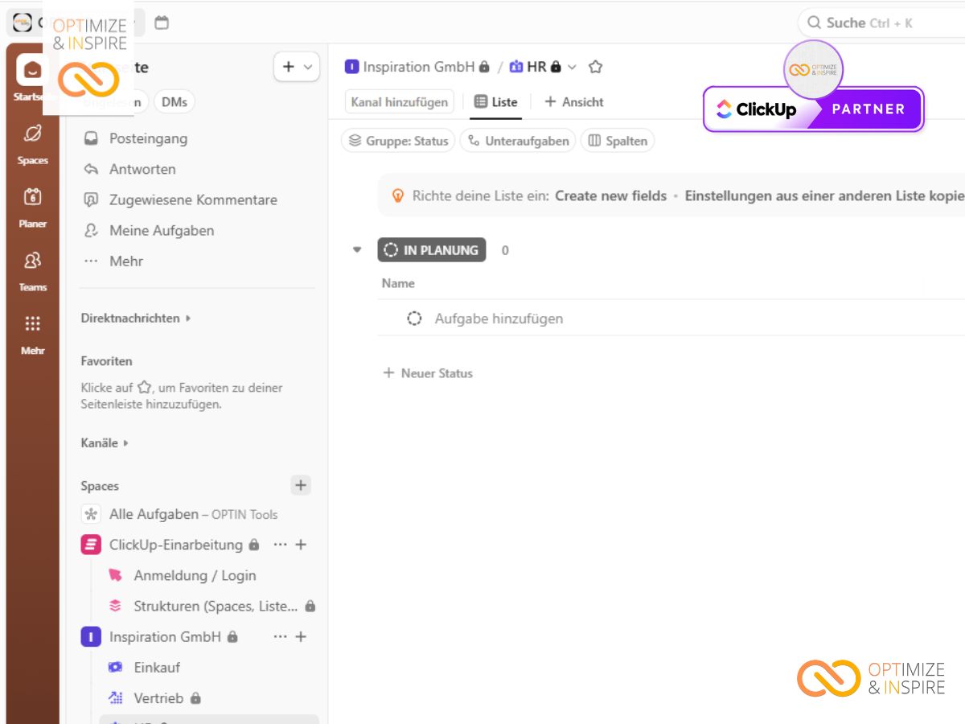Expand the Kanäle section

[x=126, y=443]
